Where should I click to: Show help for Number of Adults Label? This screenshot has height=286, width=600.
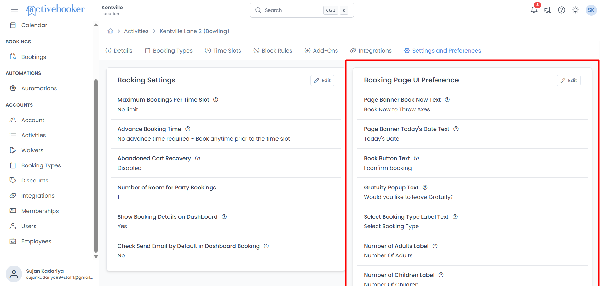435,246
